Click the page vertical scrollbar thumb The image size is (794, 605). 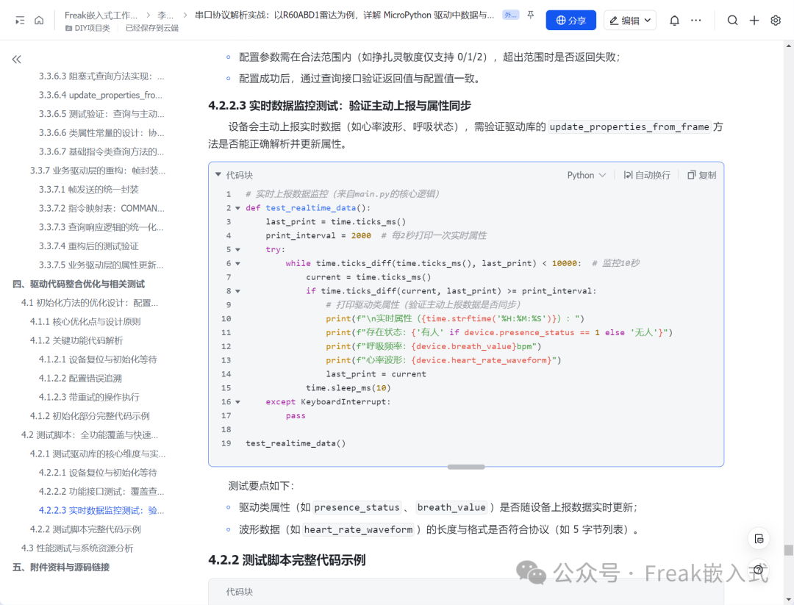(788, 550)
